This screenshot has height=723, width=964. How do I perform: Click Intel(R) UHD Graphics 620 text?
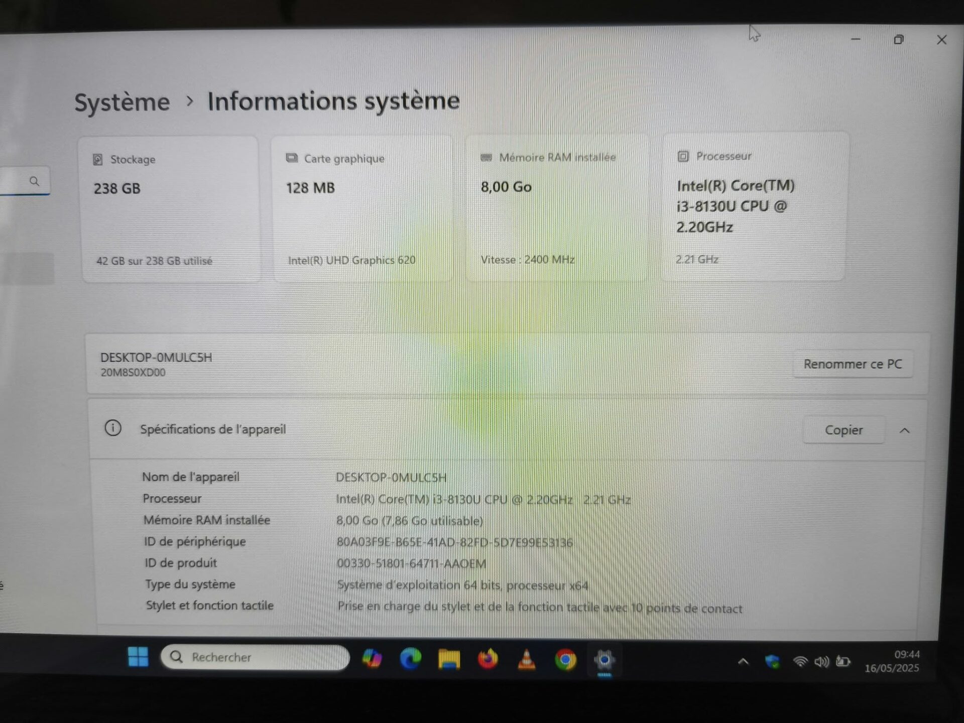tap(351, 260)
